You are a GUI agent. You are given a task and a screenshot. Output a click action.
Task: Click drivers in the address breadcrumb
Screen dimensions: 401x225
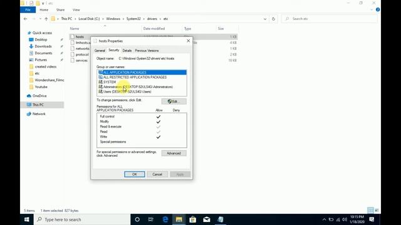point(152,19)
